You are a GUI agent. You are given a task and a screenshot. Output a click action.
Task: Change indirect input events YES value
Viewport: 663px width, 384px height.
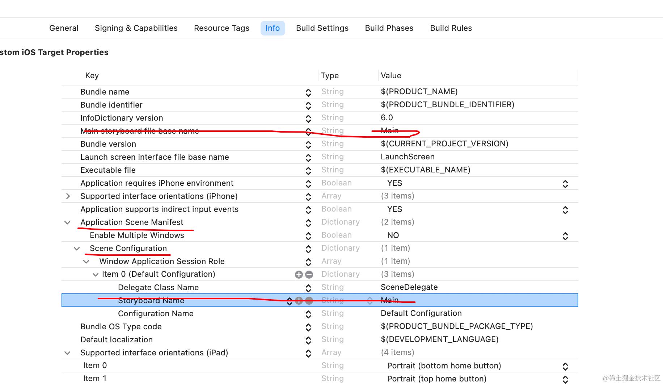point(565,210)
